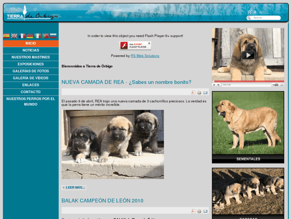292x219 pixels.
Task: Click the SEMENTALES caption label
Action: (248, 159)
